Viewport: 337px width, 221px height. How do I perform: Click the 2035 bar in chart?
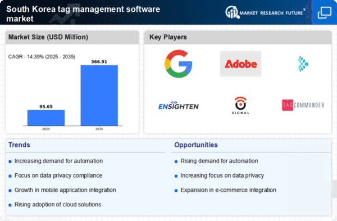99,96
